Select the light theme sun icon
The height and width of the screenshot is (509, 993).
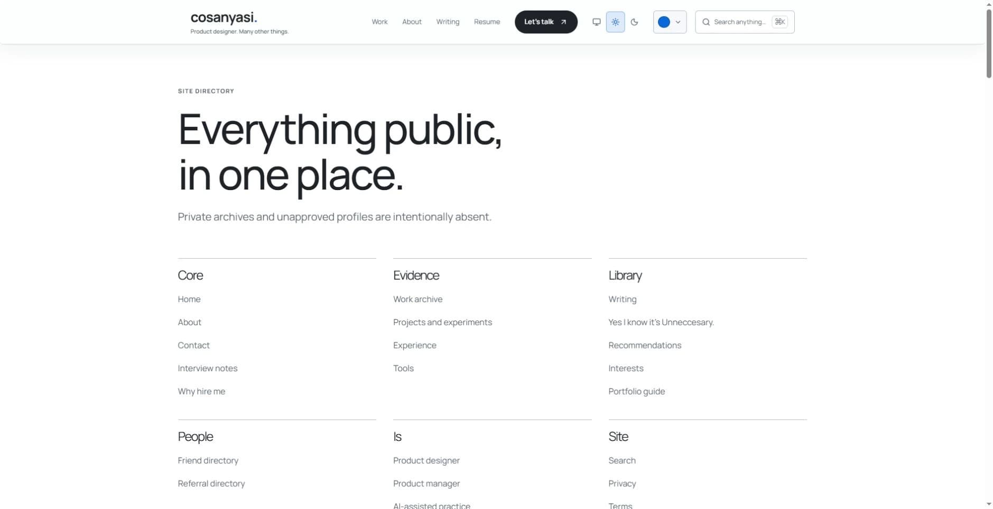615,22
